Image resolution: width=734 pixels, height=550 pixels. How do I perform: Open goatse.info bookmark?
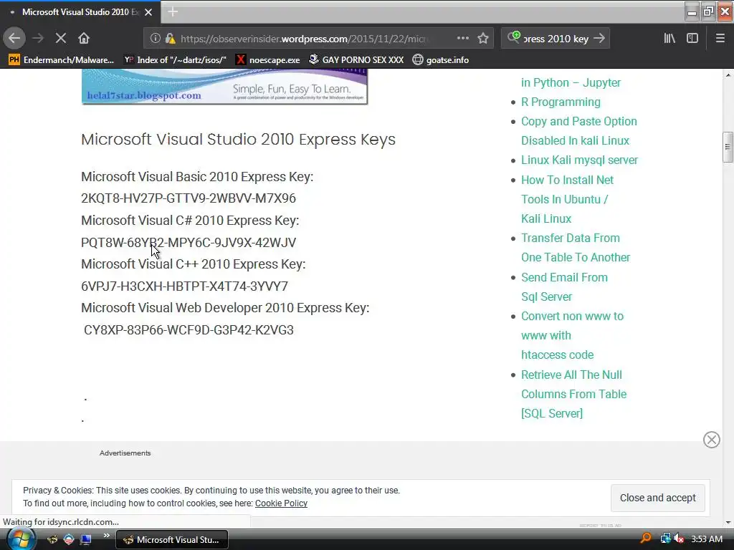pyautogui.click(x=441, y=60)
